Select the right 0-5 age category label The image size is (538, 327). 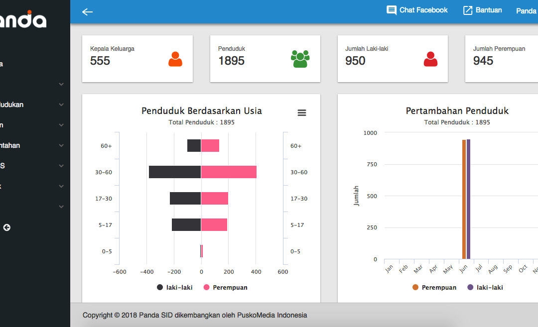click(x=295, y=251)
